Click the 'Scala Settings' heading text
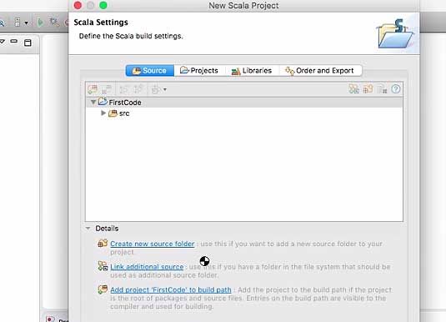446x322 pixels. pyautogui.click(x=101, y=23)
